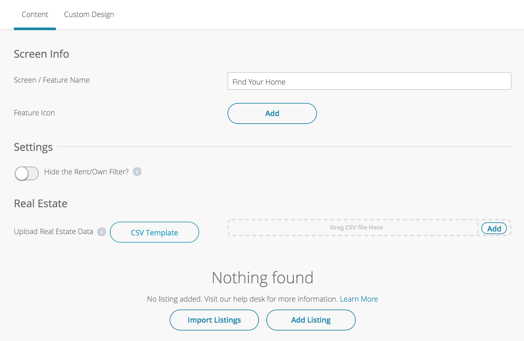Click the Settings section heading
This screenshot has height=341, width=524.
point(33,147)
